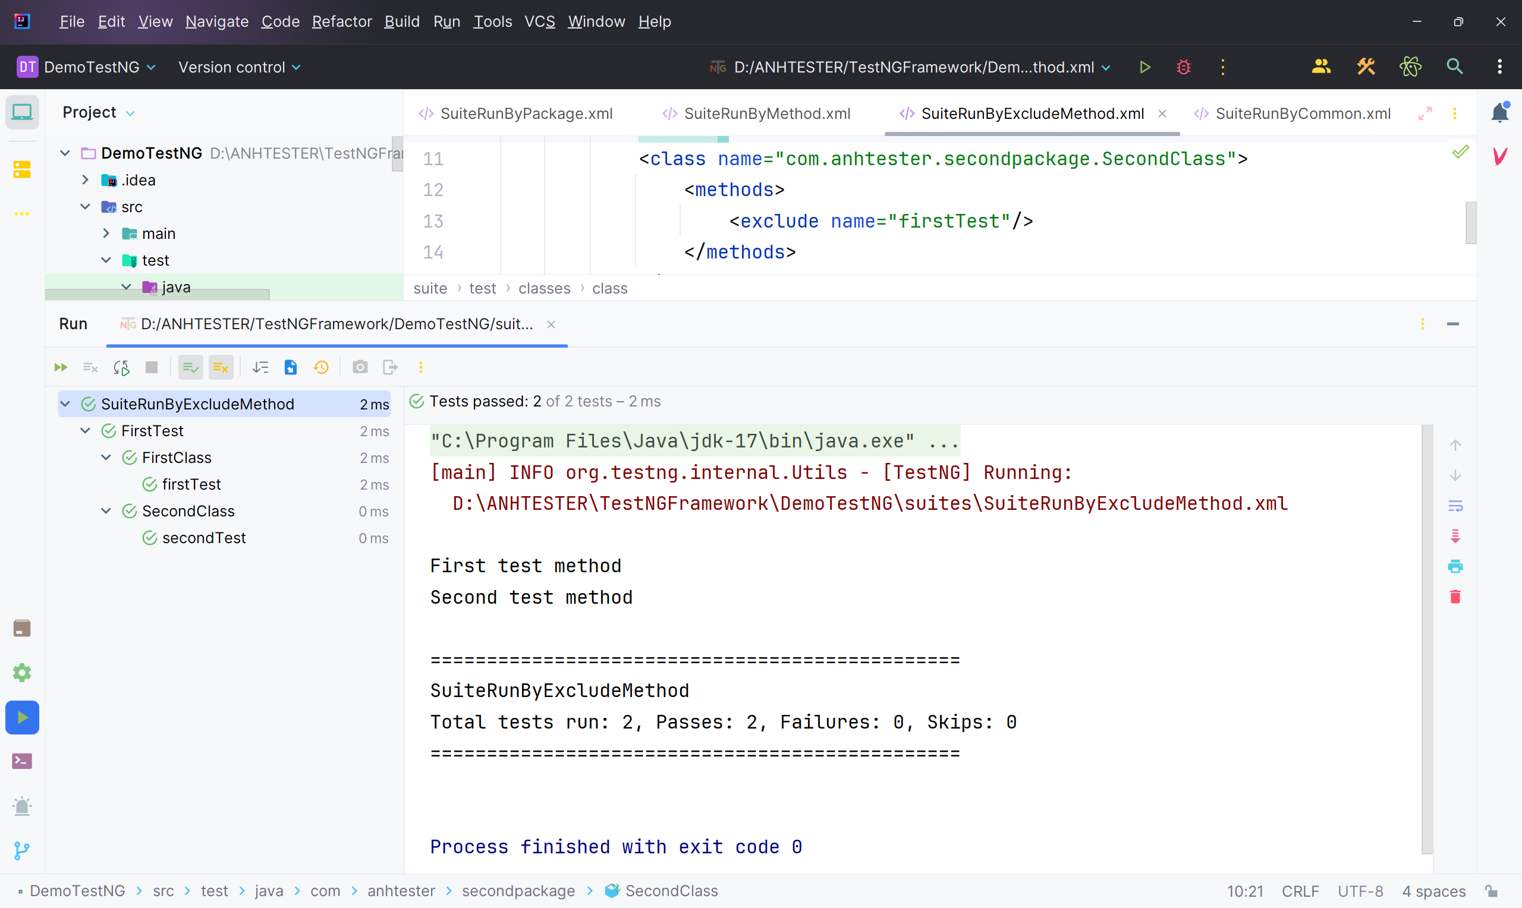The height and width of the screenshot is (908, 1522).
Task: Collapse the SecondClass test node
Action: tap(106, 511)
